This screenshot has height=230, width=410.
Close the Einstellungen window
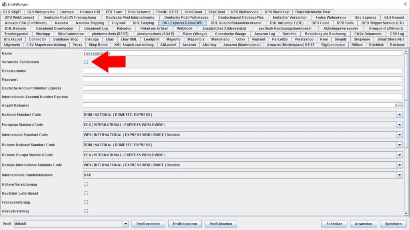pyautogui.click(x=405, y=4)
